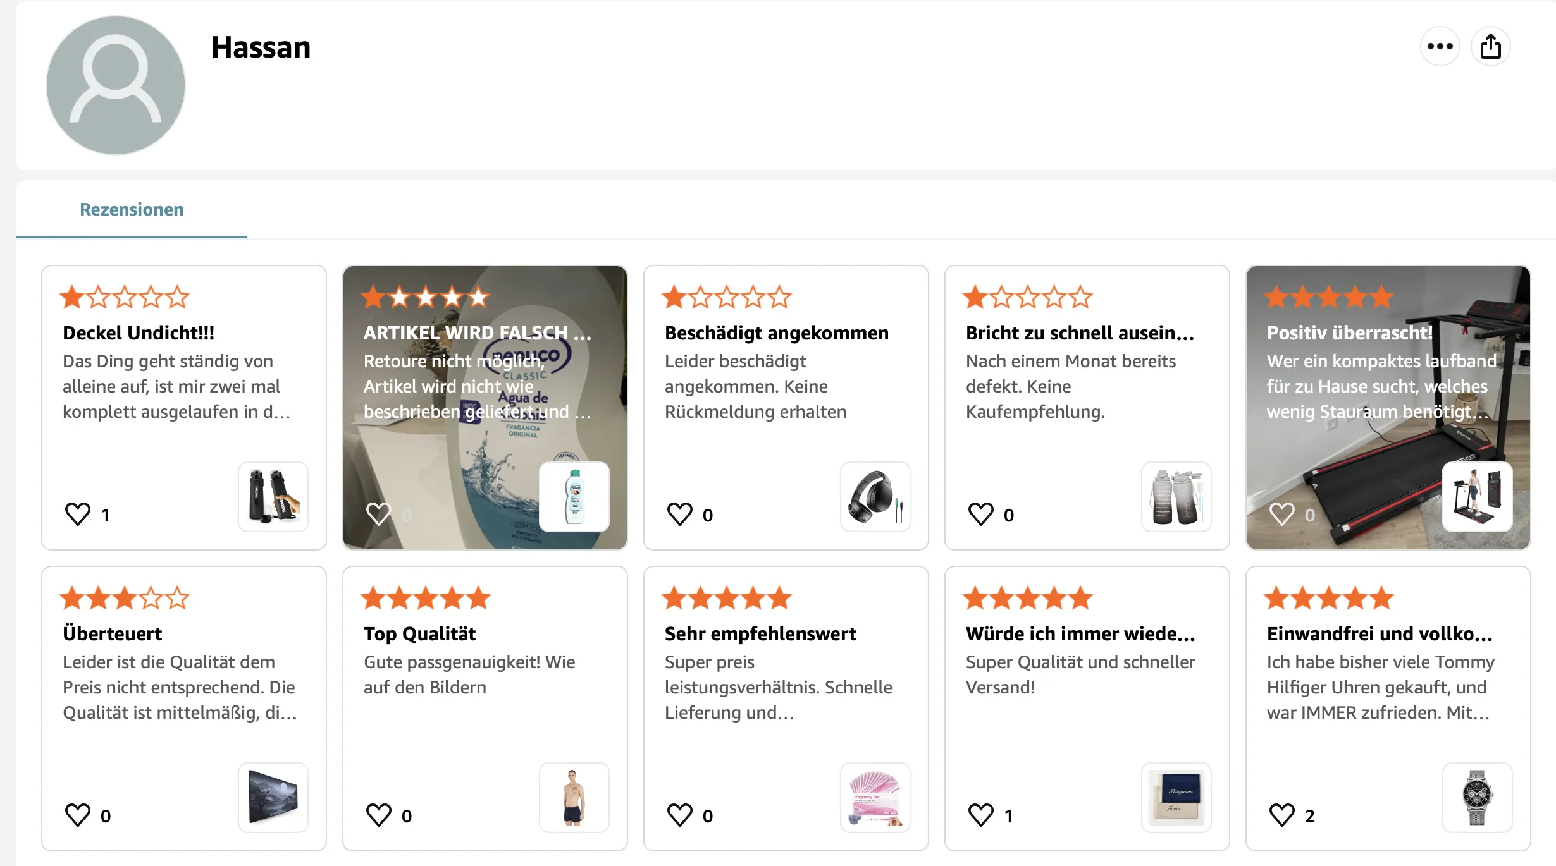Open the headphones product thumbnail
1556x866 pixels.
pos(875,497)
